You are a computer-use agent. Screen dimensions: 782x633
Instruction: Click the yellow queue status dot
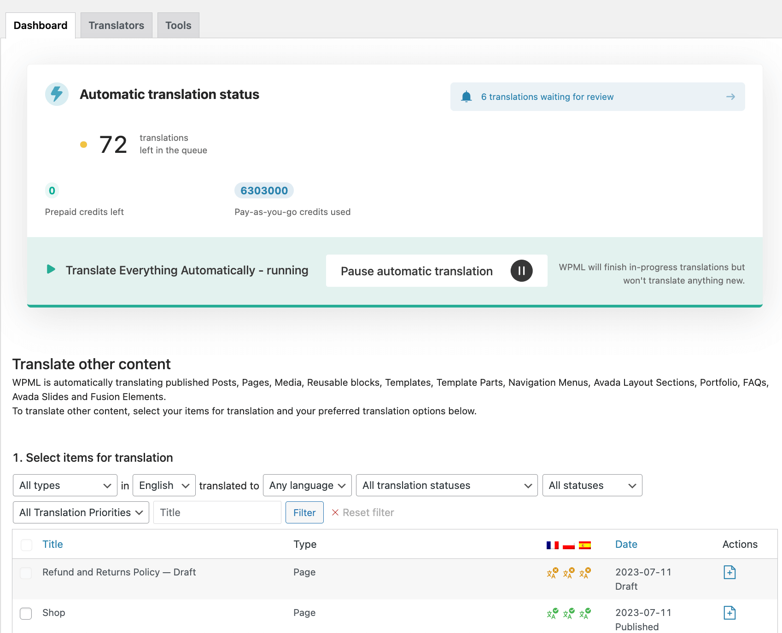(83, 145)
